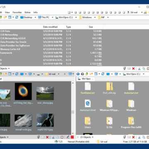Viewport: 149px width, 149px height.
Task: Click the red X delete icon in top pane
Action: tap(133, 69)
